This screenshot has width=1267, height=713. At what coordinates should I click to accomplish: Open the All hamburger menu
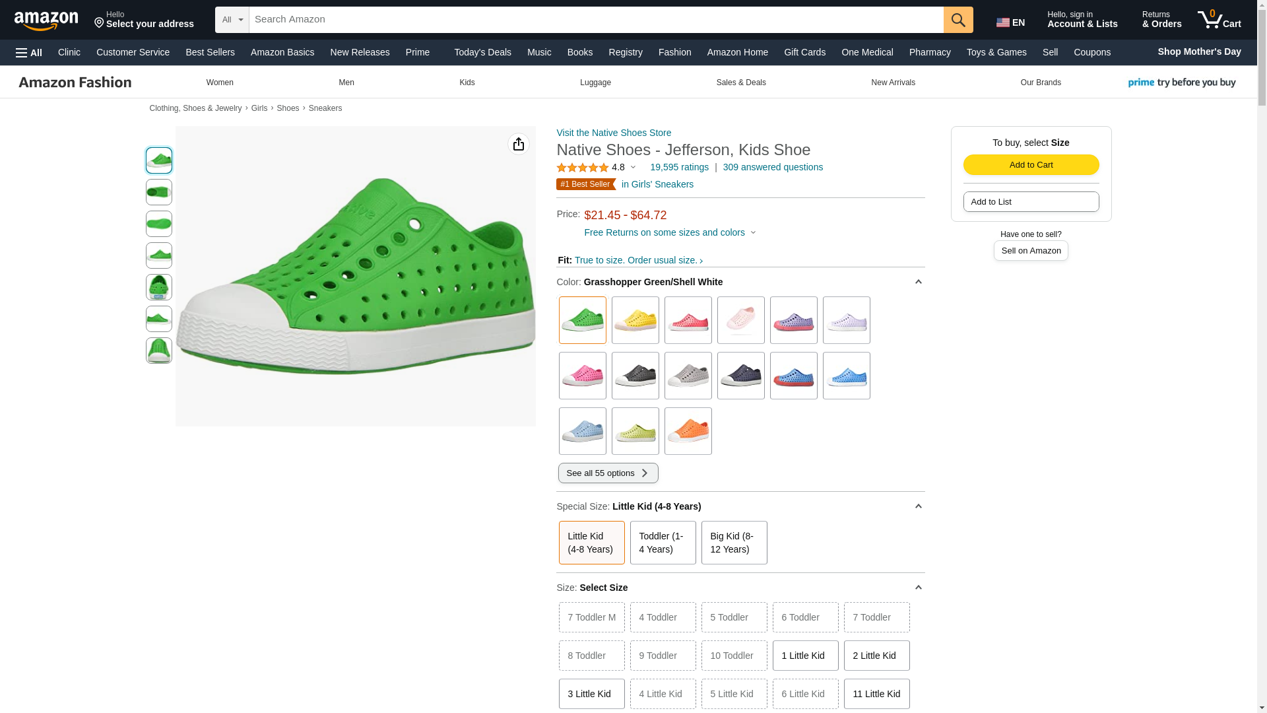pyautogui.click(x=29, y=53)
